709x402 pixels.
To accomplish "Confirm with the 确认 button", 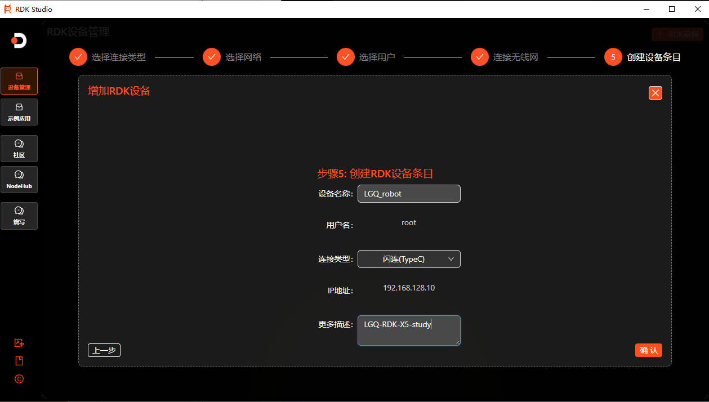I will point(649,350).
